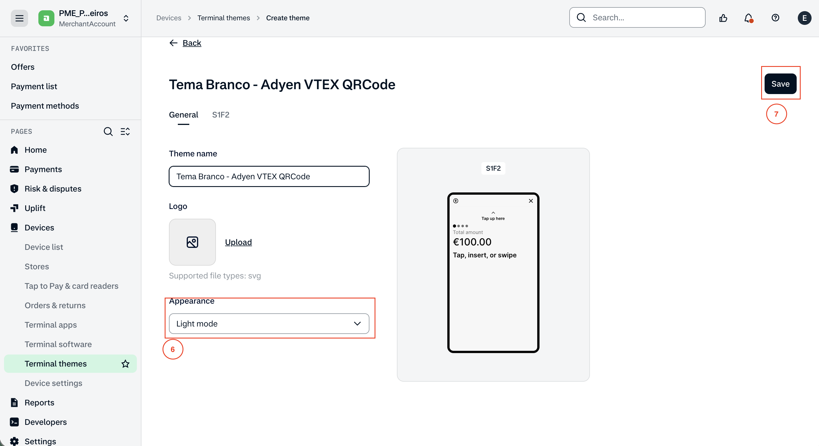Open Payment list in favorites

(x=34, y=86)
